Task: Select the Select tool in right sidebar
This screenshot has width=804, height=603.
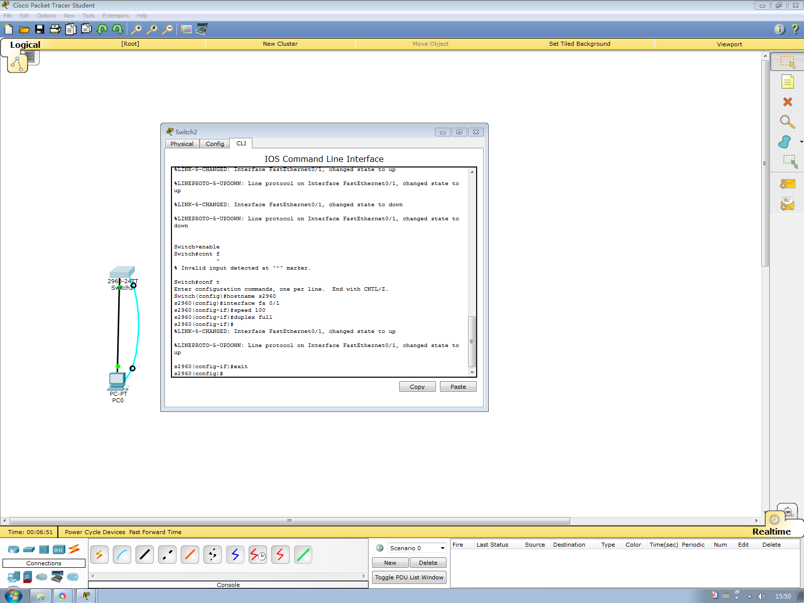Action: 787,62
